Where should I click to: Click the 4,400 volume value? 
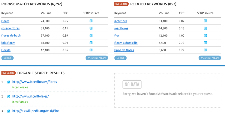pyautogui.click(x=162, y=43)
